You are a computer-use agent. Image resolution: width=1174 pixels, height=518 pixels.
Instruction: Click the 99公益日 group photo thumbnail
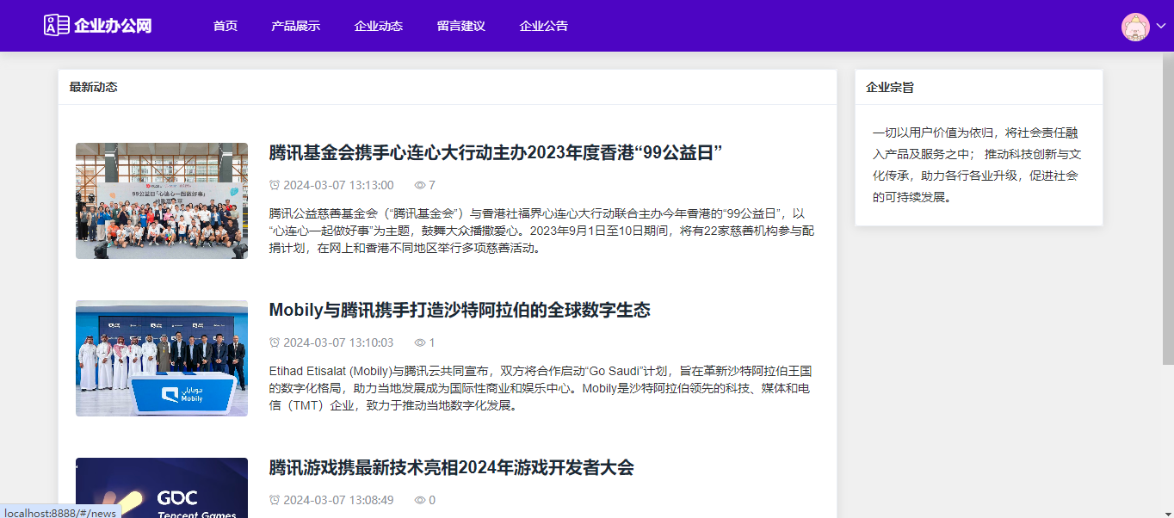pos(162,200)
